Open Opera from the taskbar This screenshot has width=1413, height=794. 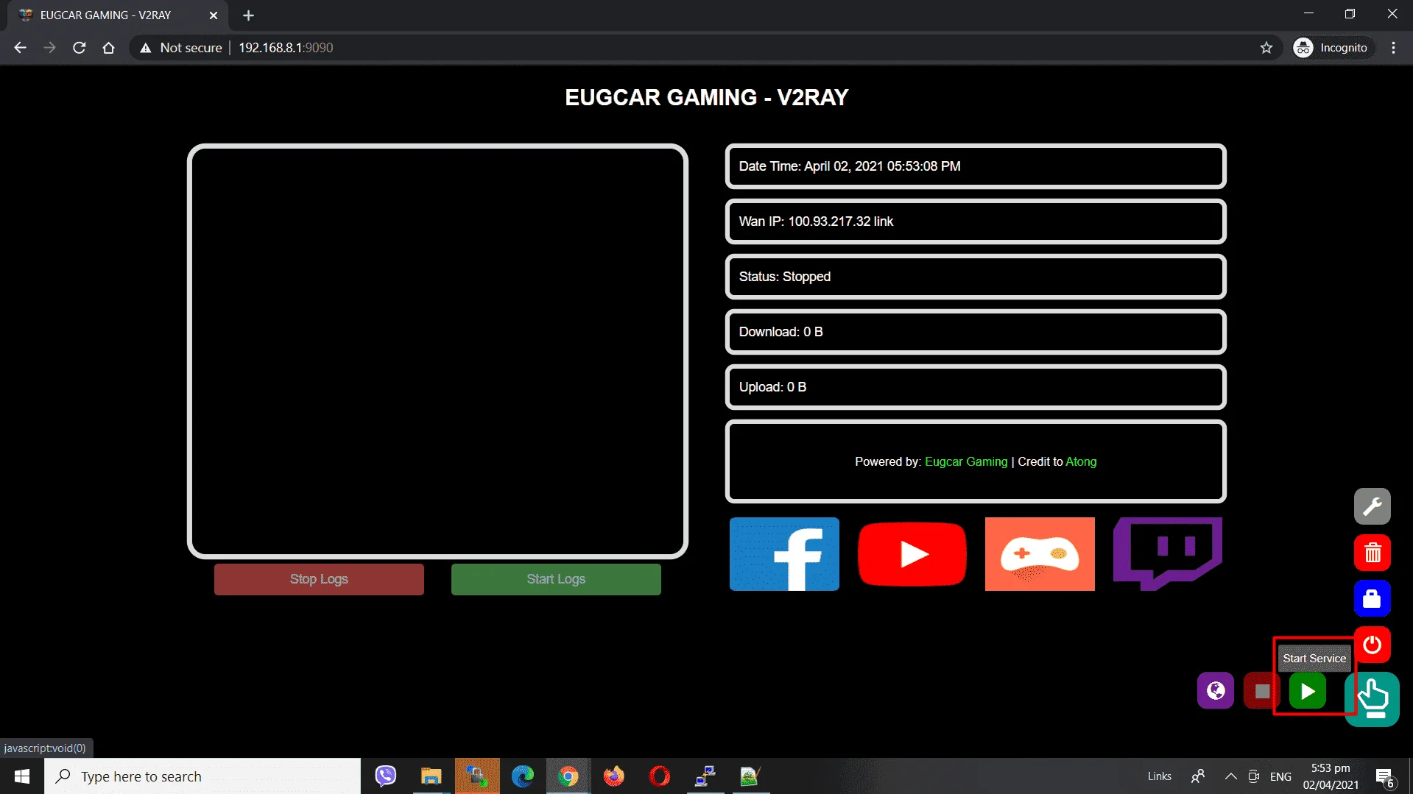click(x=660, y=776)
